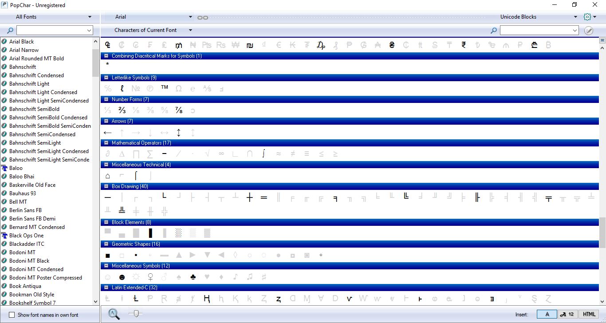Select Bodoni MT Black font
Viewport: 606px width, 323px height.
pyautogui.click(x=29, y=260)
